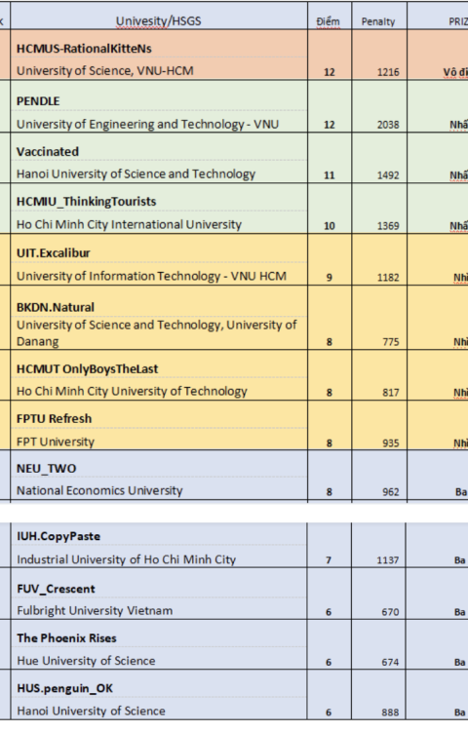Image resolution: width=468 pixels, height=731 pixels.
Task: Click team name FPTU Refresh
Action: [54, 419]
